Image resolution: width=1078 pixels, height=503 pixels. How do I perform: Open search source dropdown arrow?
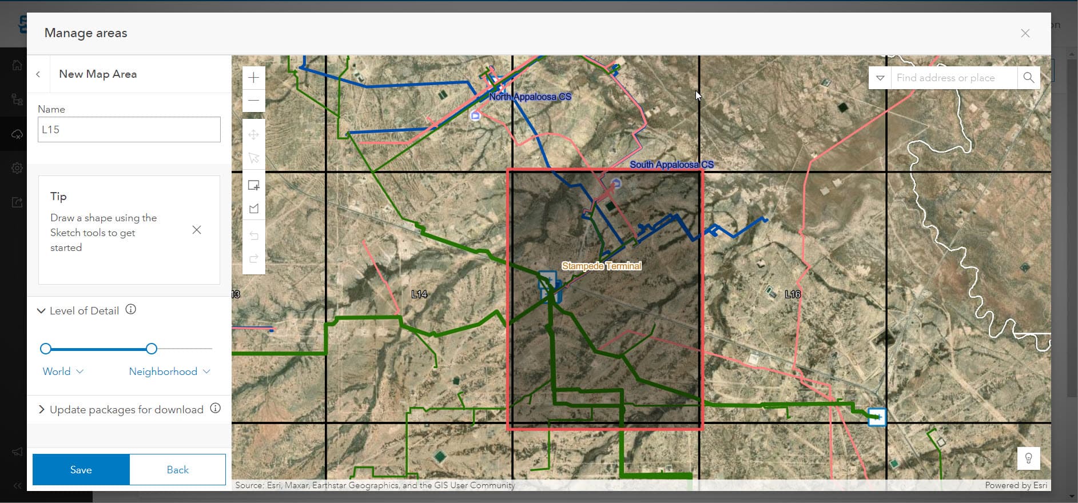880,78
